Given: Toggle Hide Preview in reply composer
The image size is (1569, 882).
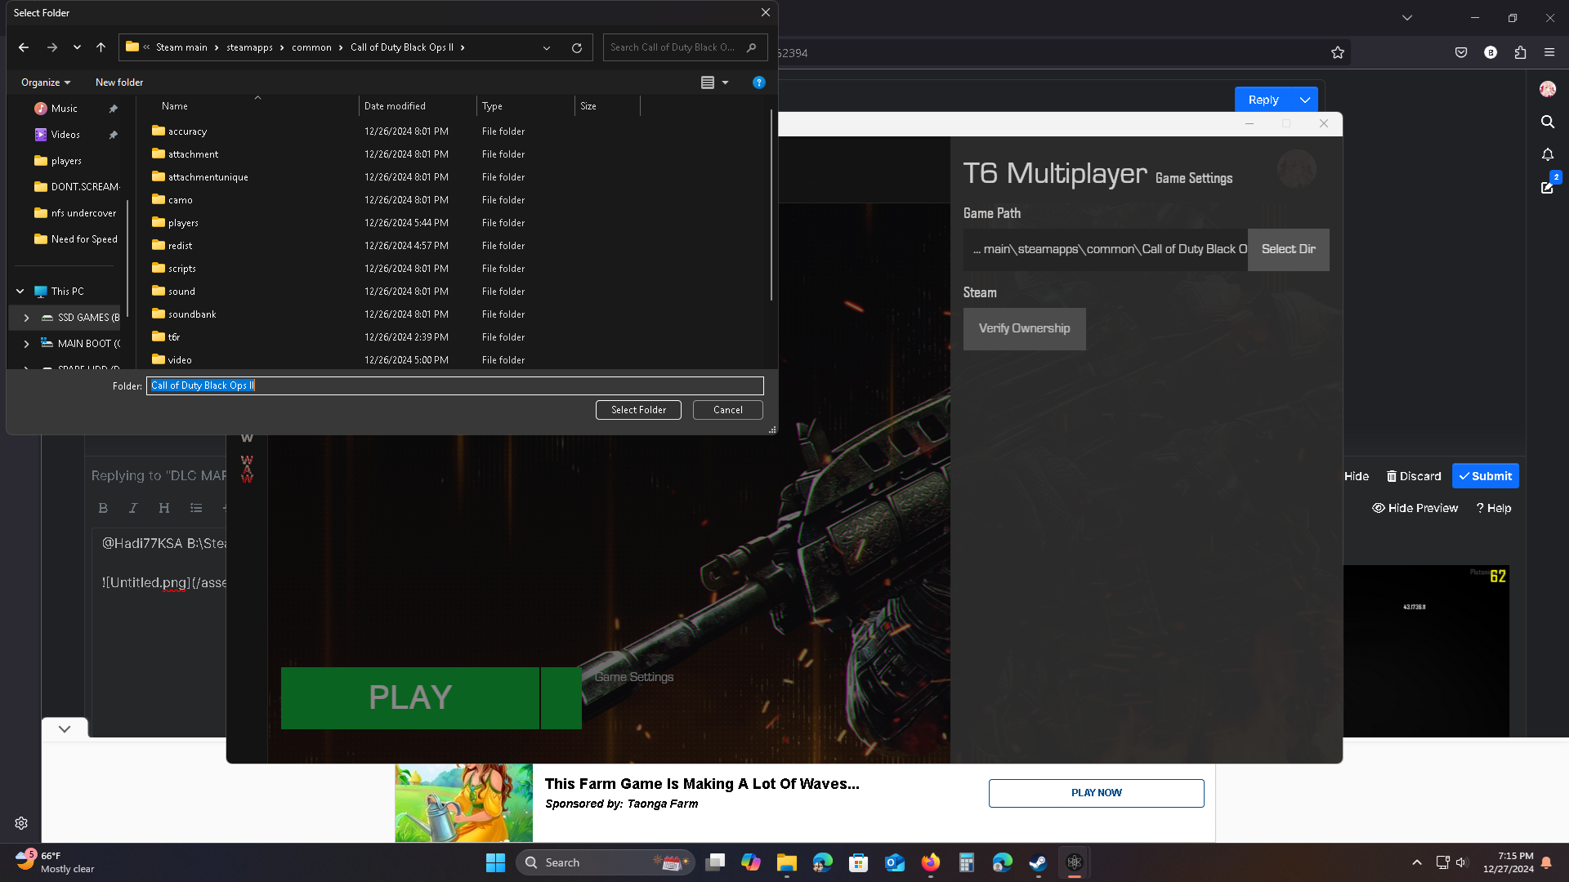Looking at the screenshot, I should click(1415, 508).
